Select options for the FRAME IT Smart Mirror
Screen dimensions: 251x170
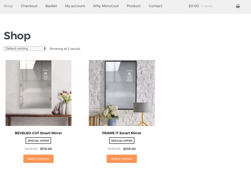coord(122,159)
